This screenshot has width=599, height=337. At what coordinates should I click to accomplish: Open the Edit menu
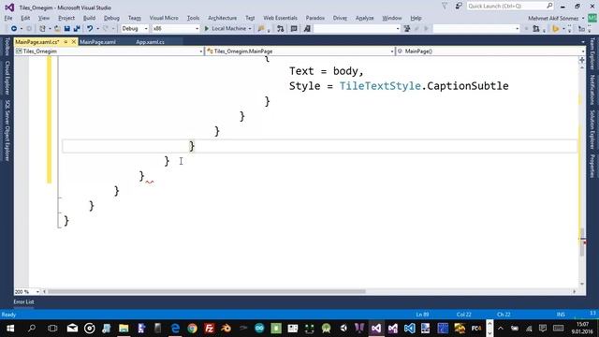tap(25, 18)
